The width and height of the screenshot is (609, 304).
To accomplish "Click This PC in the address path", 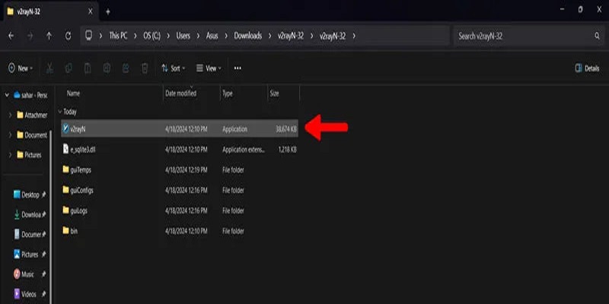I will [118, 36].
